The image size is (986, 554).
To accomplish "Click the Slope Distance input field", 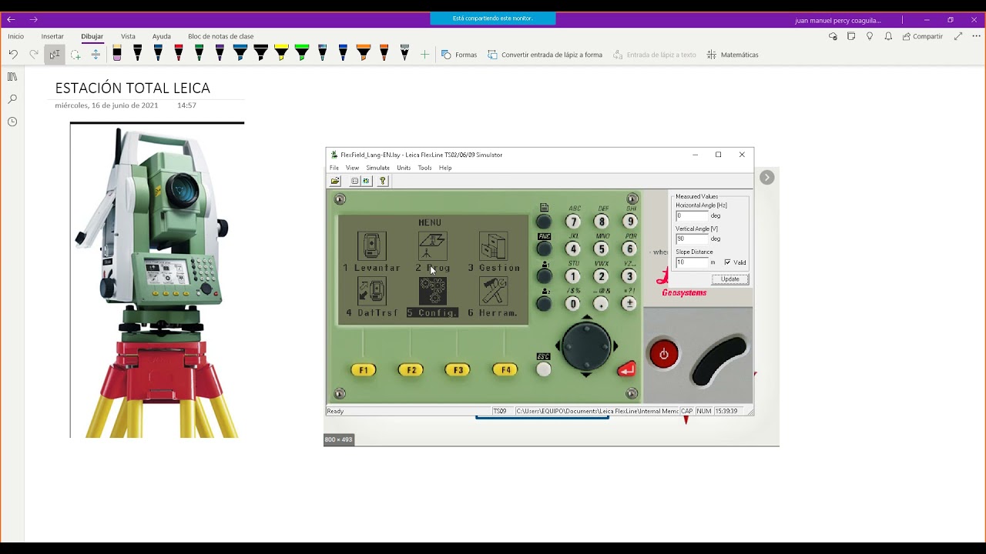I will [x=692, y=262].
